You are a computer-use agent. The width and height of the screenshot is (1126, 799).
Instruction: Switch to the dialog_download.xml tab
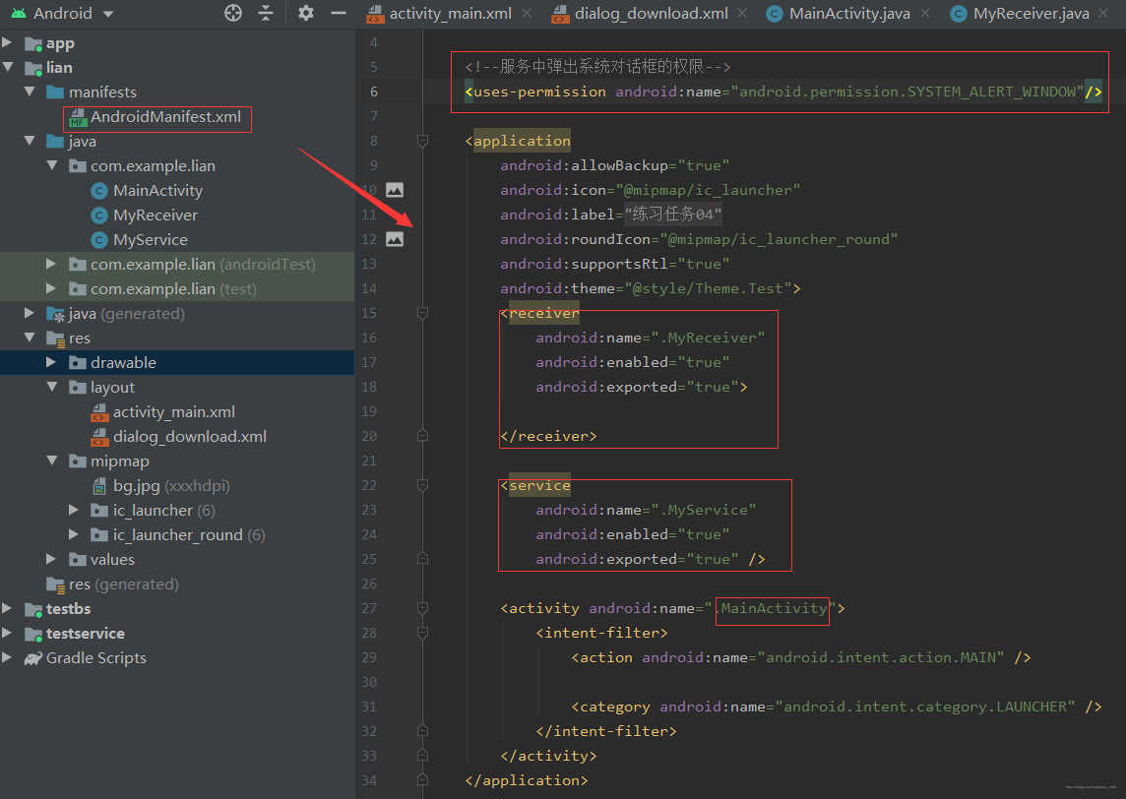(652, 14)
